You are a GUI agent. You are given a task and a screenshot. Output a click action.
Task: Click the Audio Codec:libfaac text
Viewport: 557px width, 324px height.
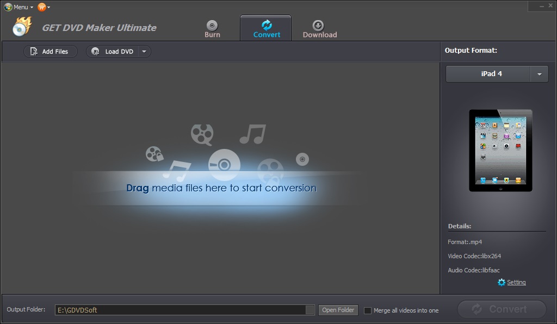coord(474,270)
